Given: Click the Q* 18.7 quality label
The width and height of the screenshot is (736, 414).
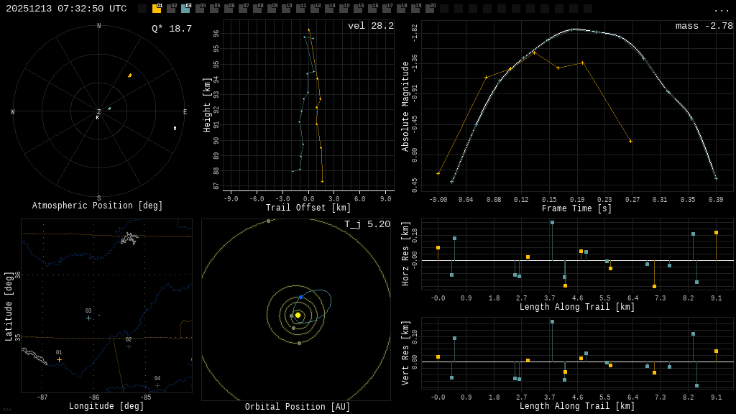Looking at the screenshot, I should coord(171,29).
